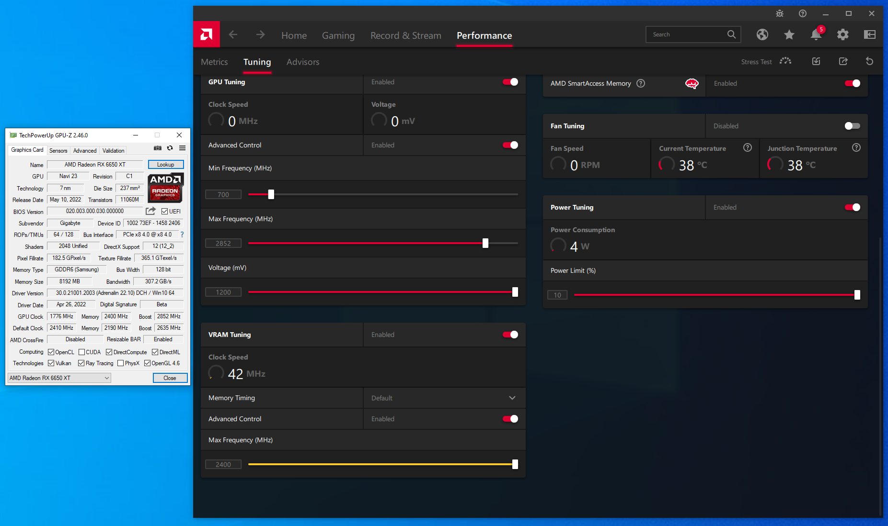888x526 pixels.
Task: Take GPU-Z screenshot with camera icon
Action: click(x=158, y=148)
